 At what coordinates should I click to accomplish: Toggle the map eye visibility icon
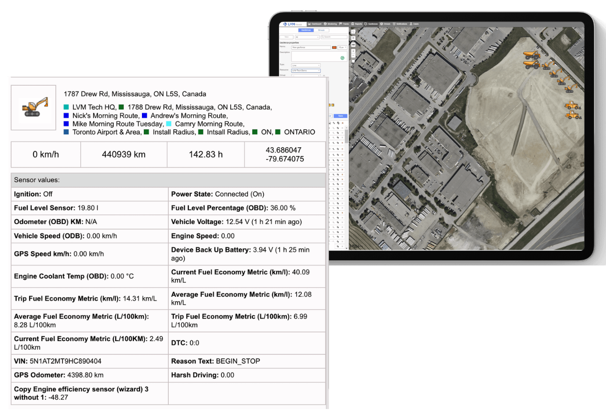pyautogui.click(x=353, y=38)
